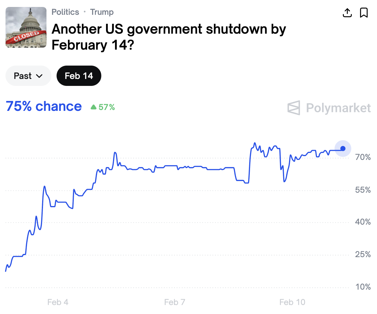Click the Feb 10 date axis label

pos(292,302)
